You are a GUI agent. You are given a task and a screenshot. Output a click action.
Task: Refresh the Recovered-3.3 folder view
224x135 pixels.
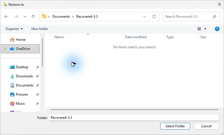(154, 17)
